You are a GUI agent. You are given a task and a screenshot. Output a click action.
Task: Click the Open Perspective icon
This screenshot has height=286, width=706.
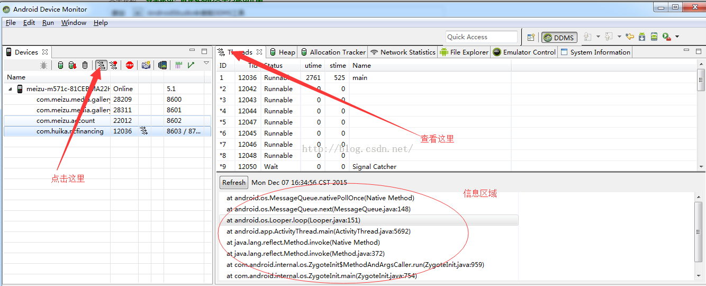531,37
